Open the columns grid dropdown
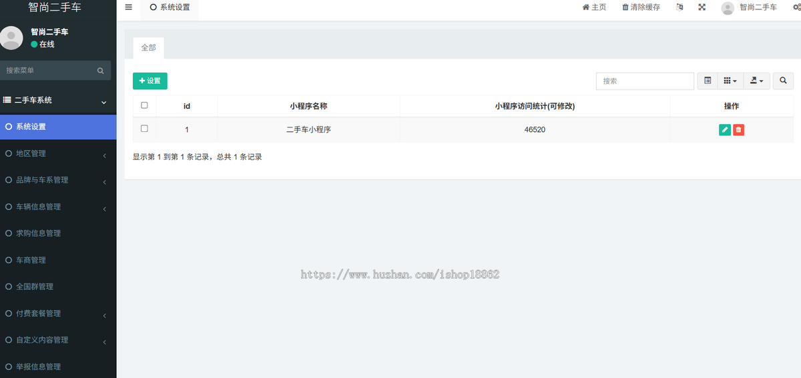 coord(730,81)
